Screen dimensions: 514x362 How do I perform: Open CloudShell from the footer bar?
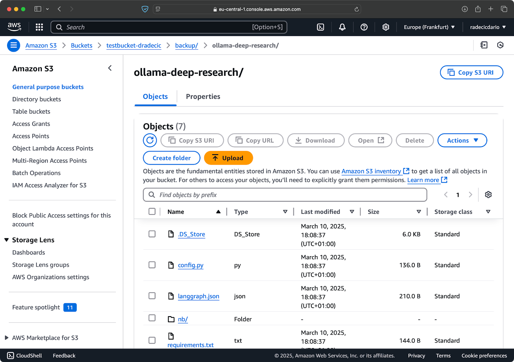[x=25, y=356]
